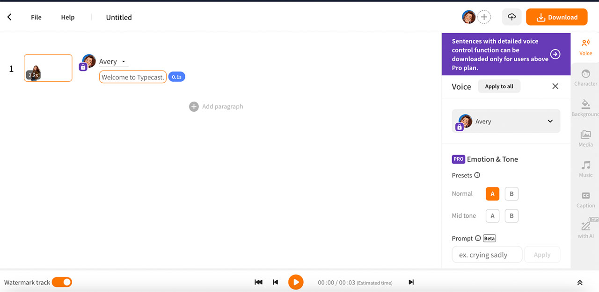Open the Character panel in the right sidebar
The height and width of the screenshot is (292, 599).
tap(585, 77)
